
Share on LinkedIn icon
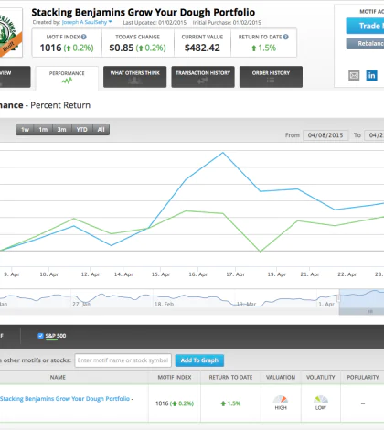click(371, 75)
